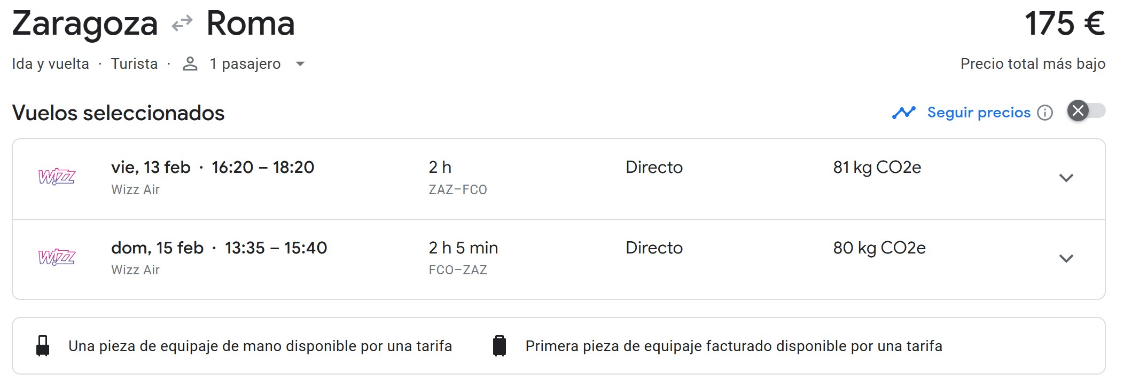The height and width of the screenshot is (381, 1139).
Task: Open the passenger count dropdown arrow
Action: [300, 64]
